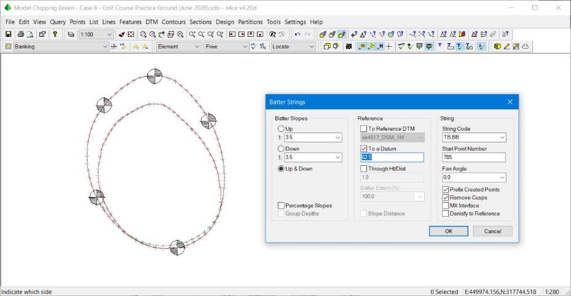Click the pan right arrow icon

coord(242,34)
